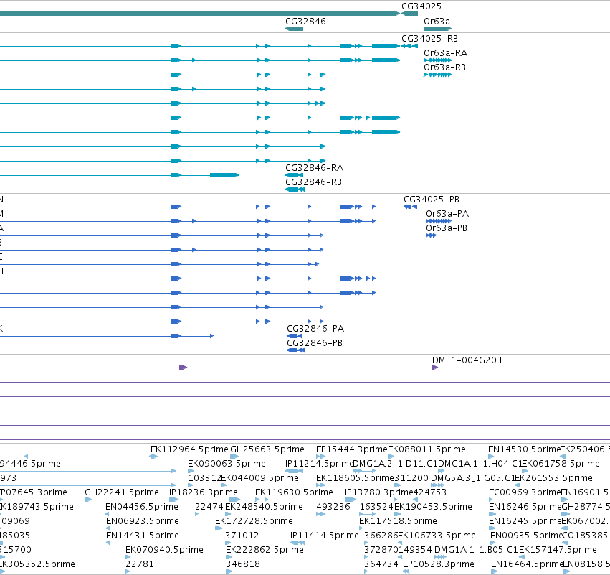
Task: Select EST EN00935.5prime
Action: 527,536
